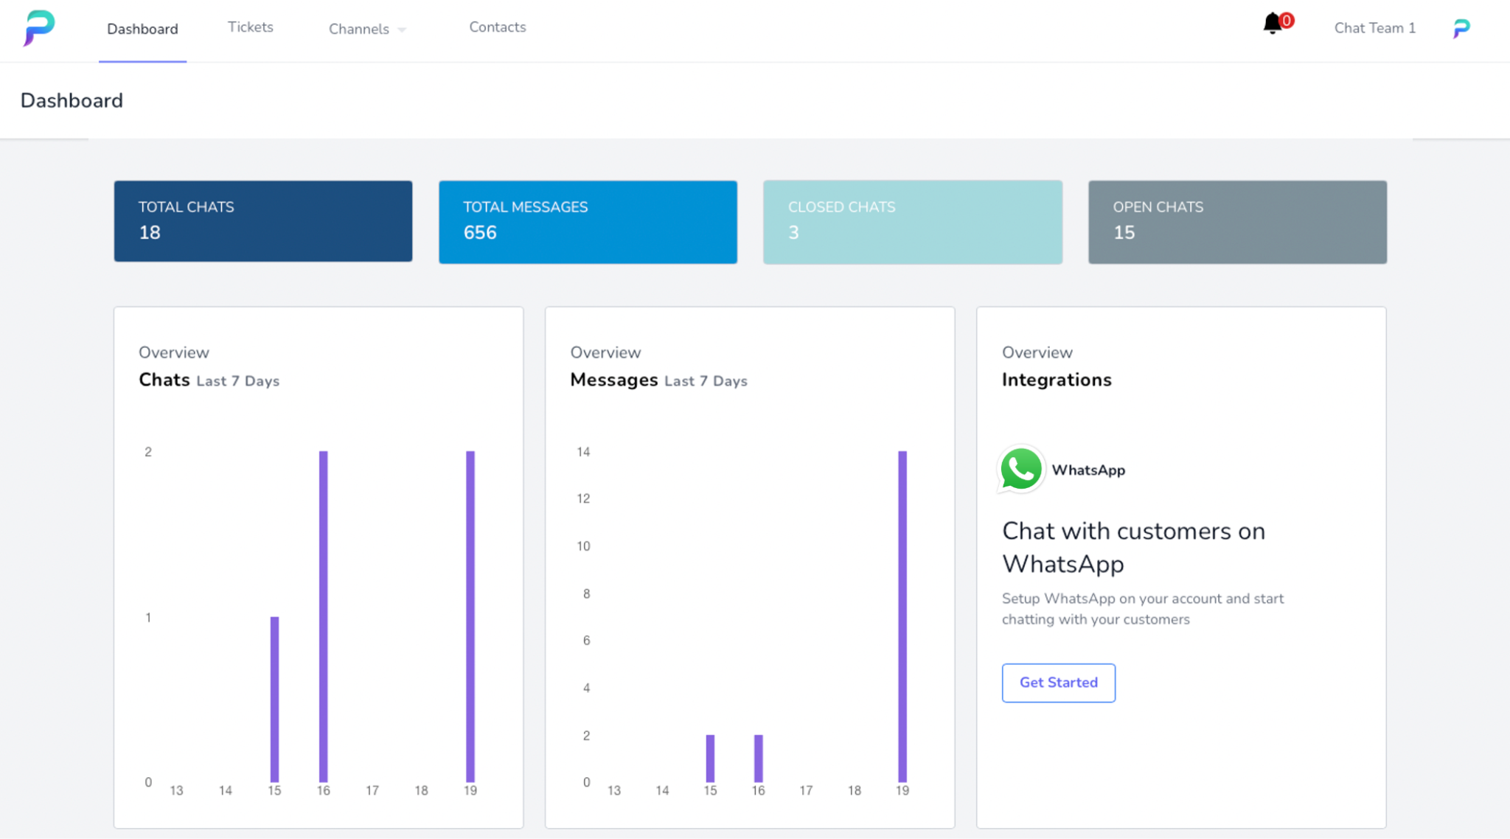Expand the Chat Team 1 selector

(x=1374, y=28)
